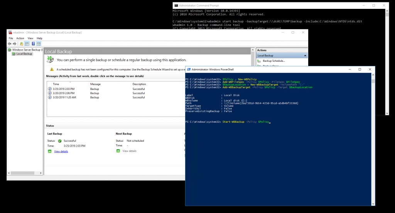The image size is (395, 213).
Task: Click View details link under Last Backup
Action: [61, 151]
